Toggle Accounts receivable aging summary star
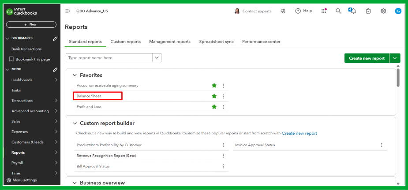Image resolution: width=408 pixels, height=190 pixels. pos(214,85)
